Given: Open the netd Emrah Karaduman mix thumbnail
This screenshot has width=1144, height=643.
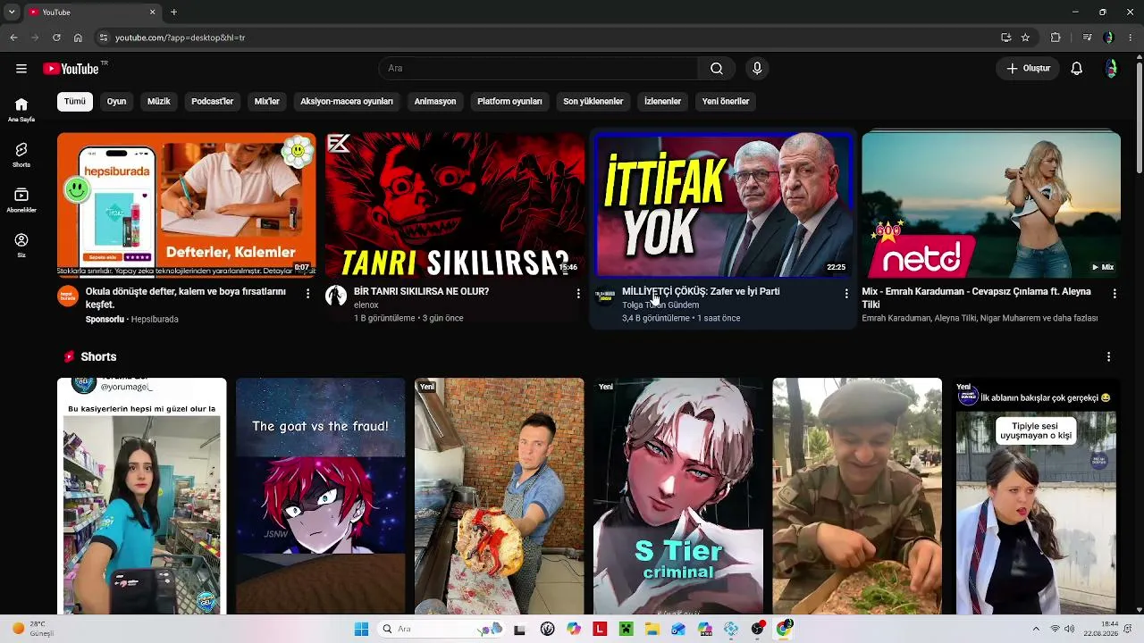Looking at the screenshot, I should pos(991,205).
